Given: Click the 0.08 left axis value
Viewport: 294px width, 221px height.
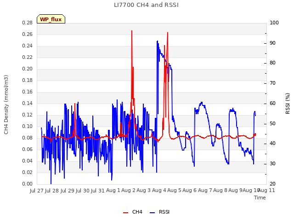Looking at the screenshot, I should click(x=28, y=138).
